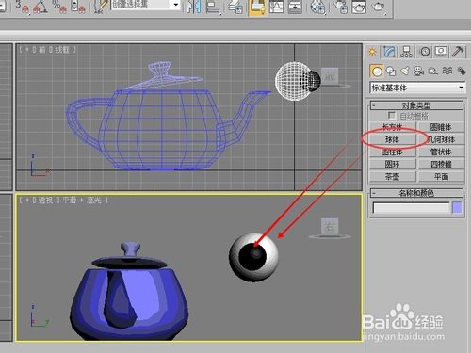The width and height of the screenshot is (471, 353).
Task: Open the render setup icon
Action: coord(340,7)
